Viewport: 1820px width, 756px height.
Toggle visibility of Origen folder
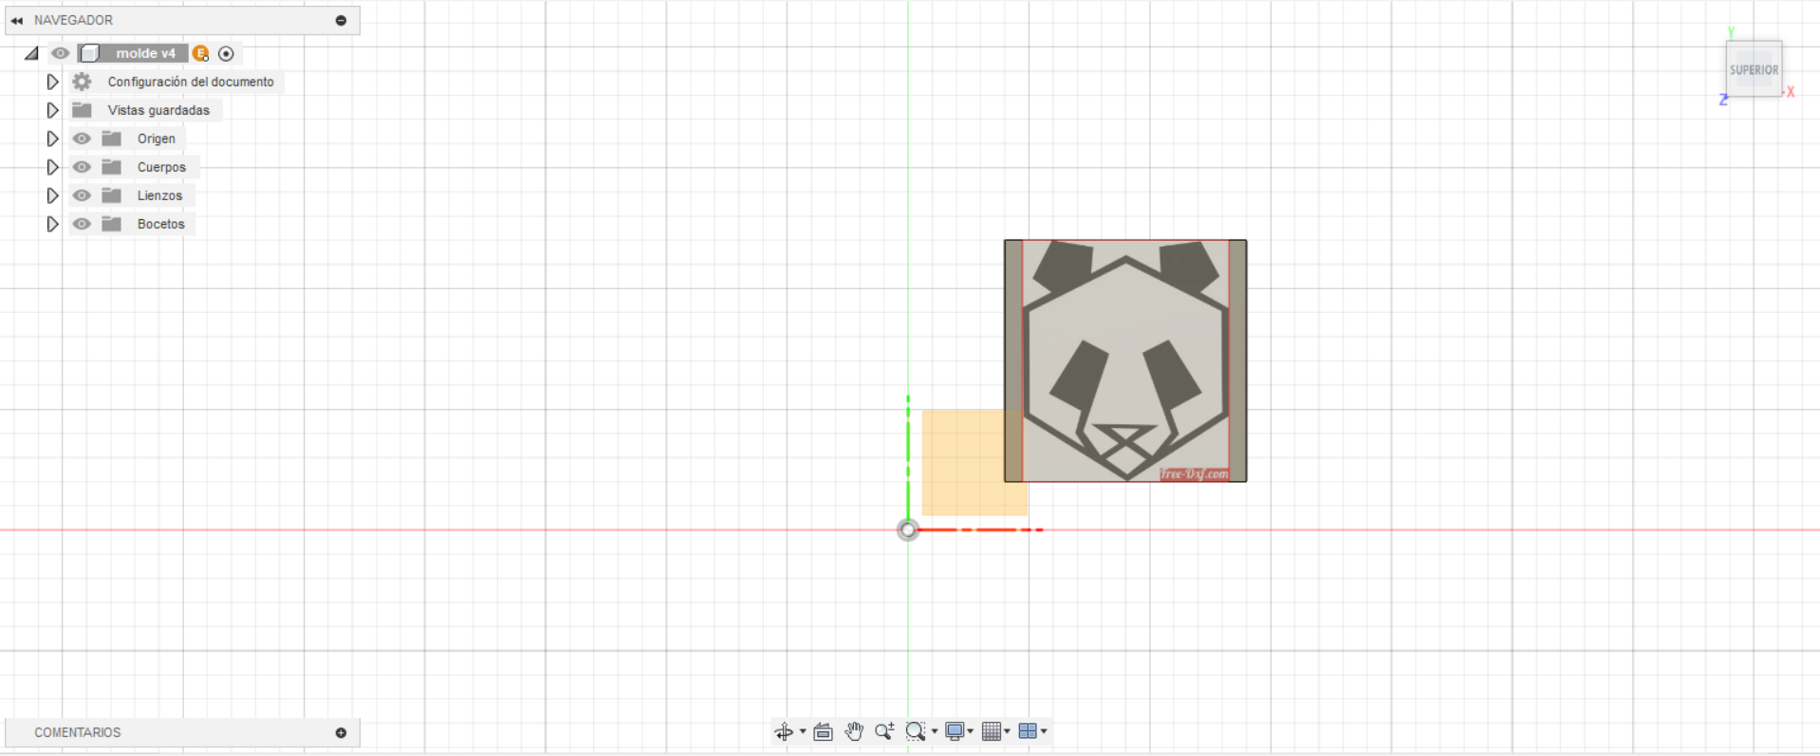pos(82,138)
